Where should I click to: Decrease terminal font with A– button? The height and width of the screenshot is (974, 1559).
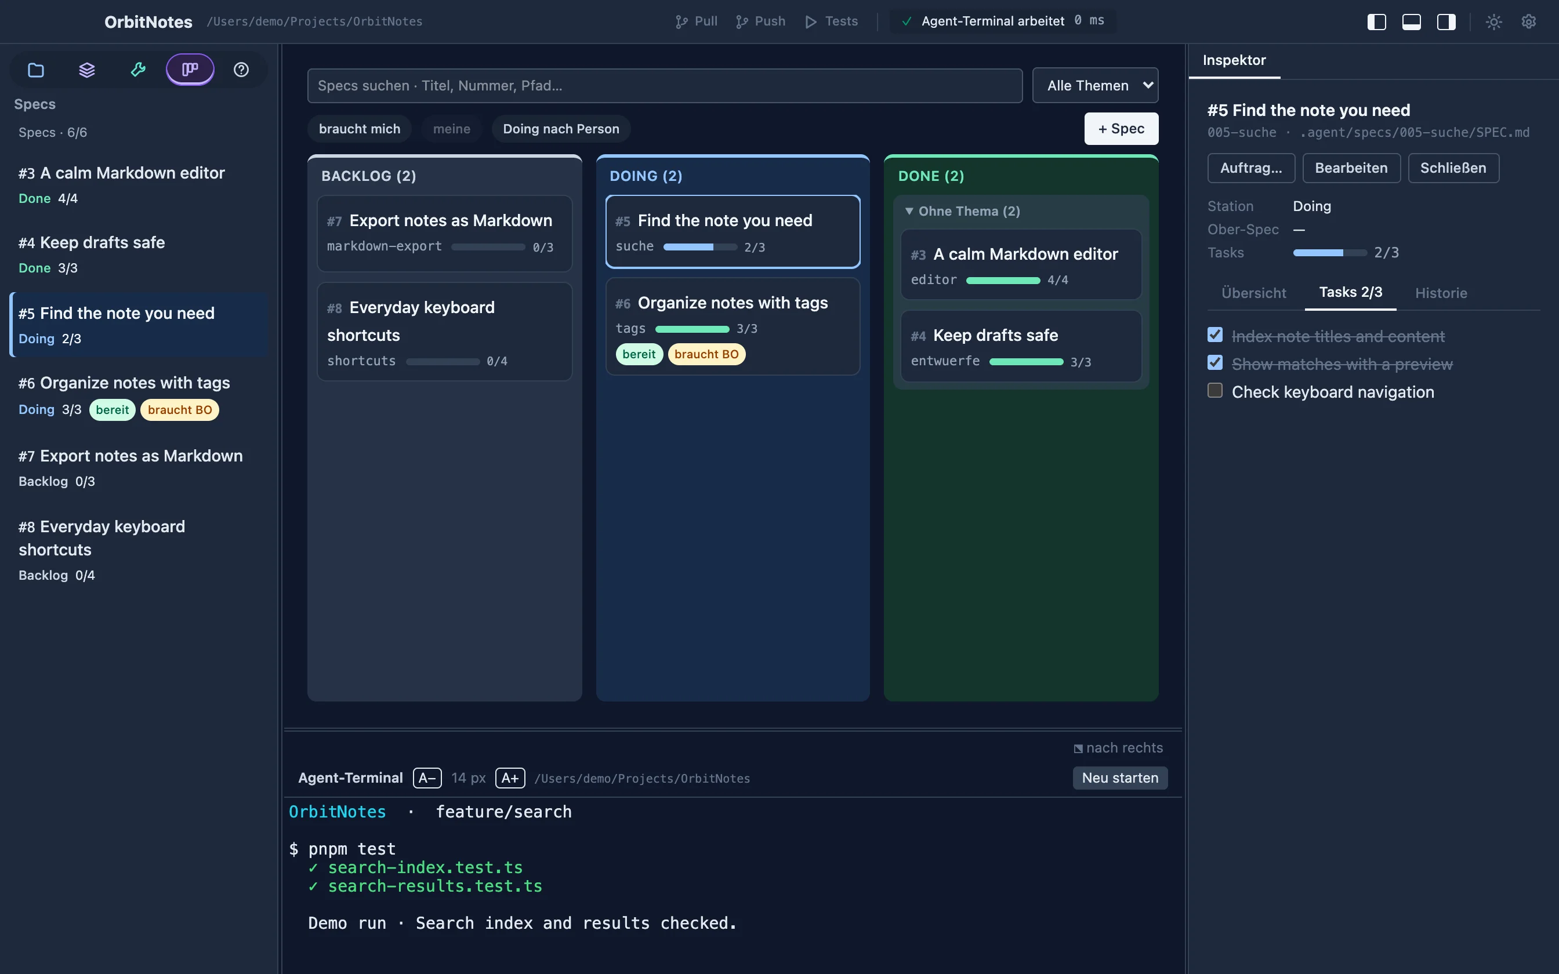[427, 778]
